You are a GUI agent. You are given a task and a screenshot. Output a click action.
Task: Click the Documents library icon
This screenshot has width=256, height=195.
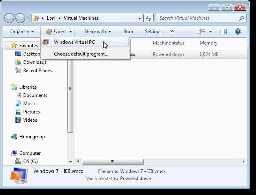(18, 95)
